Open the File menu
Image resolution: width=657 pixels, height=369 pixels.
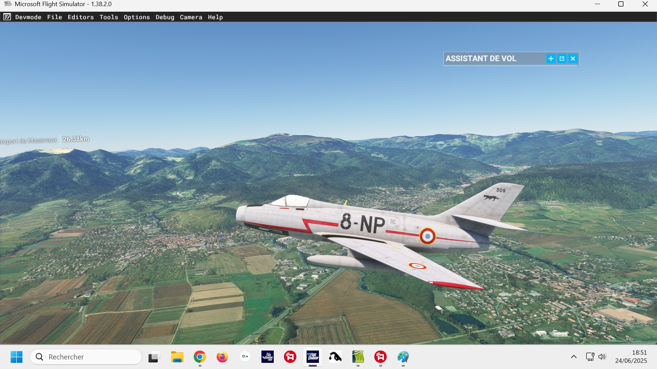[54, 17]
